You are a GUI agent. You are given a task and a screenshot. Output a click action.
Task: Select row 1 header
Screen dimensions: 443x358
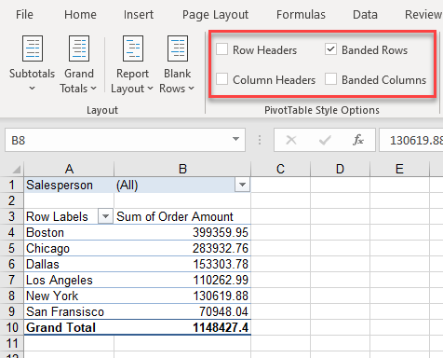click(12, 185)
